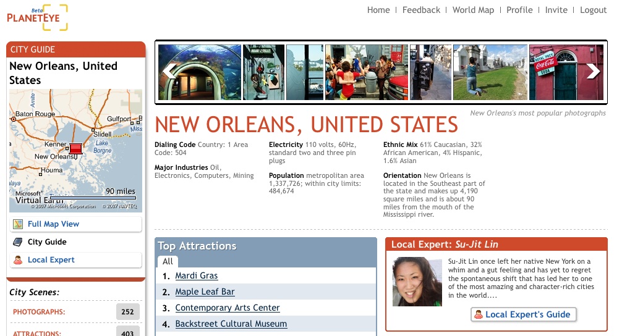
Task: Open hanging tools wall photo thumbnail
Action: point(264,72)
